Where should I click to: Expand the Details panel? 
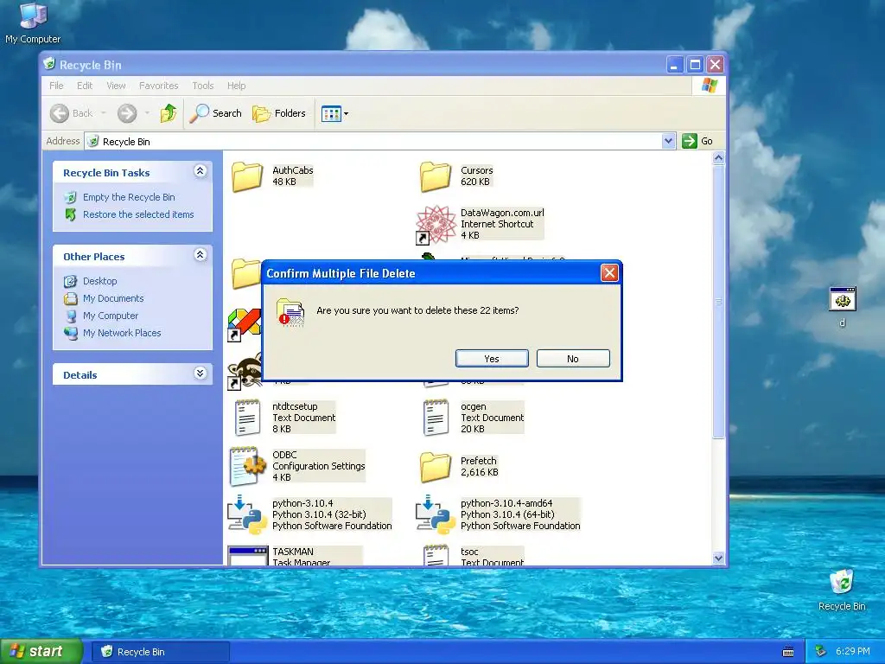click(200, 373)
